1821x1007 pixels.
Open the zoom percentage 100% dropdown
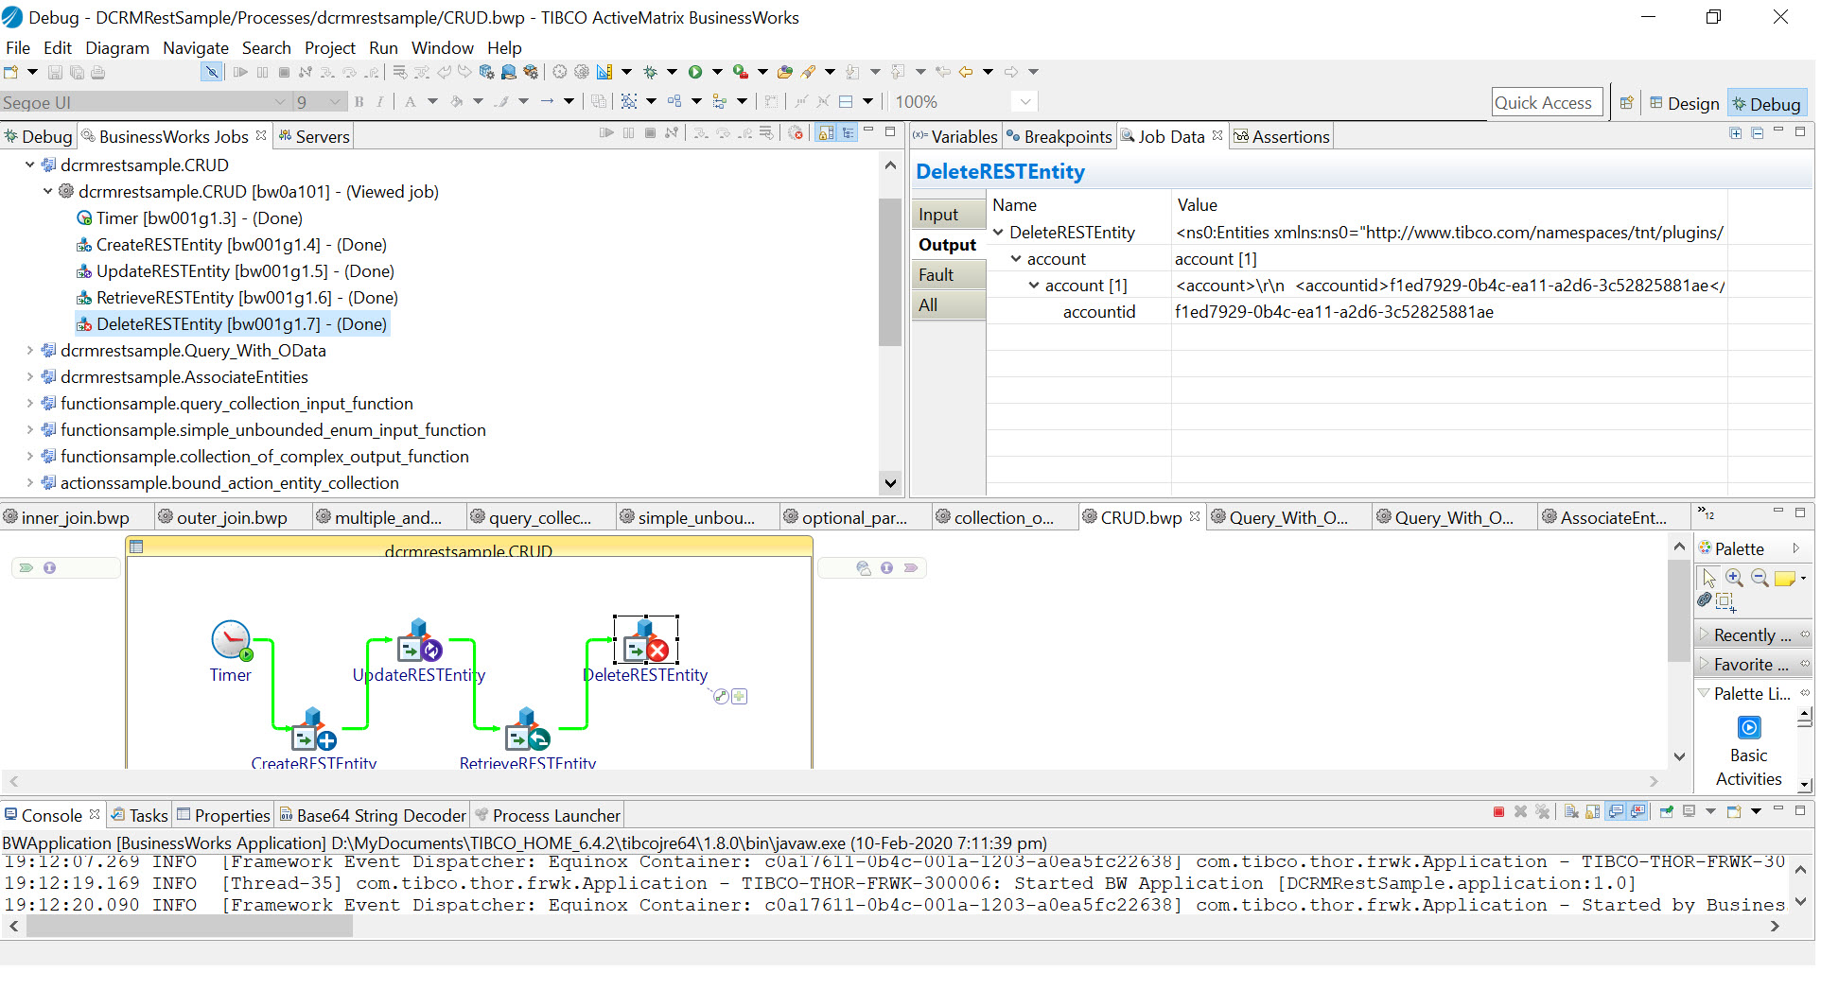(1024, 102)
